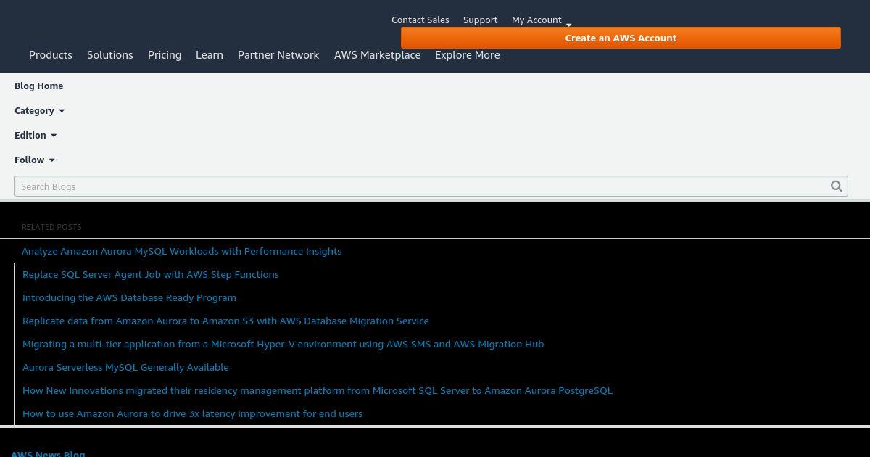Image resolution: width=870 pixels, height=457 pixels.
Task: Go to AWS Marketplace
Action: click(x=377, y=55)
